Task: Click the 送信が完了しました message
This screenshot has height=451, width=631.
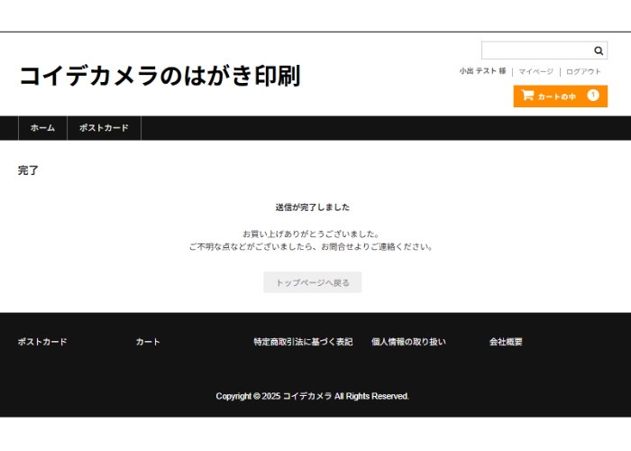Action: click(312, 207)
